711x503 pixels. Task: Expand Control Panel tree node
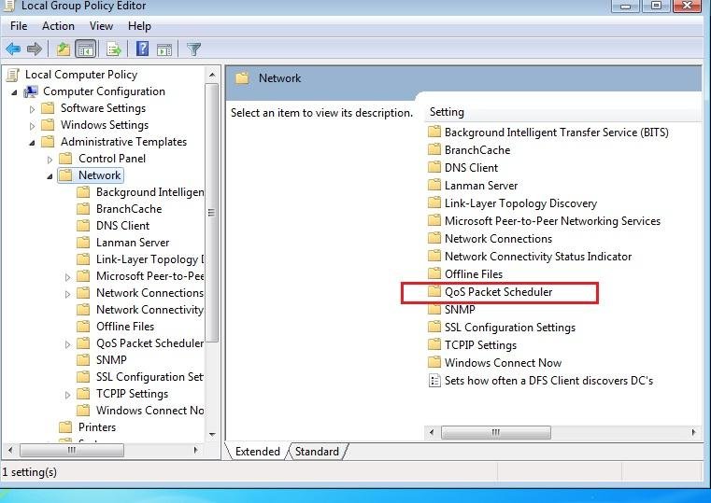(x=50, y=160)
